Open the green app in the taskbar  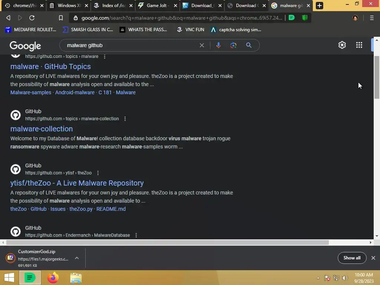coord(30,278)
